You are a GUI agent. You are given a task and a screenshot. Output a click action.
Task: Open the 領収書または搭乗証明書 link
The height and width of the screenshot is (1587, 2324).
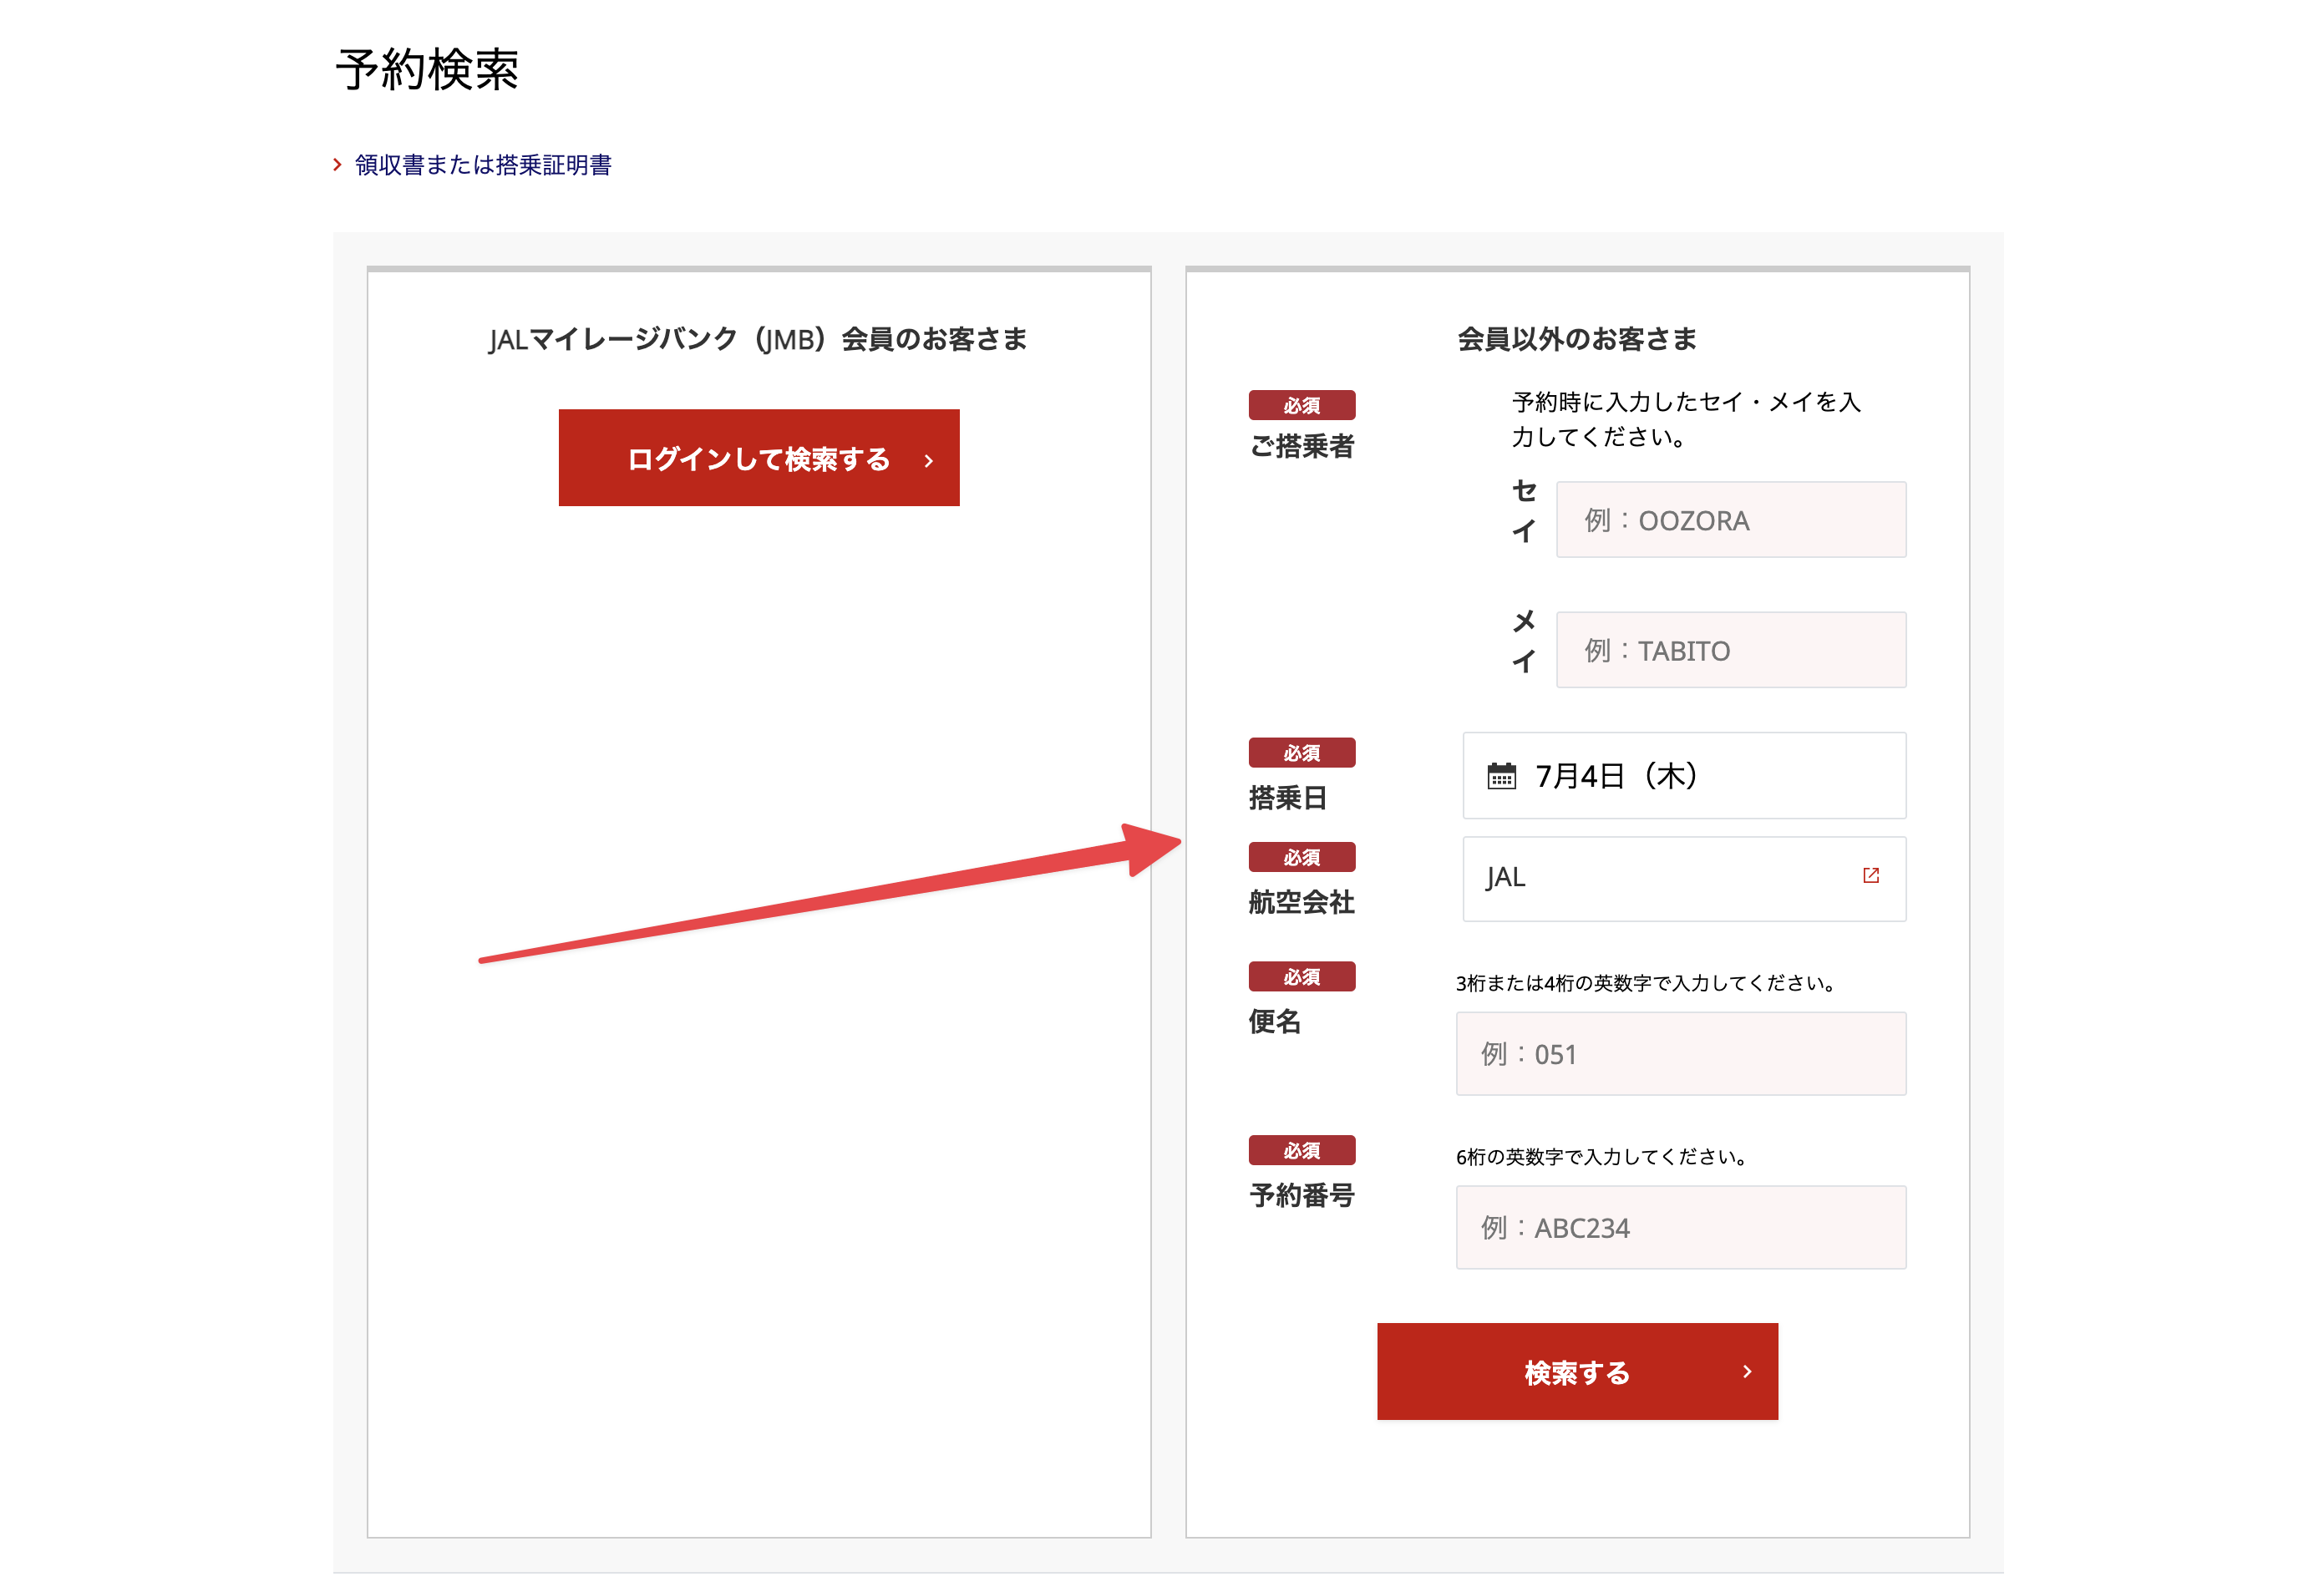[483, 165]
